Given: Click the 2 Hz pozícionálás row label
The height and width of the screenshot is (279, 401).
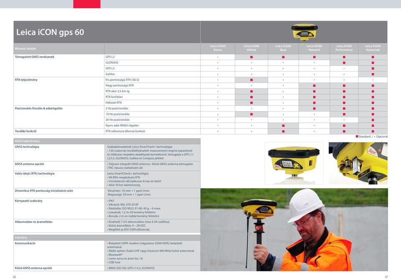Looking at the screenshot, I should tap(117, 109).
